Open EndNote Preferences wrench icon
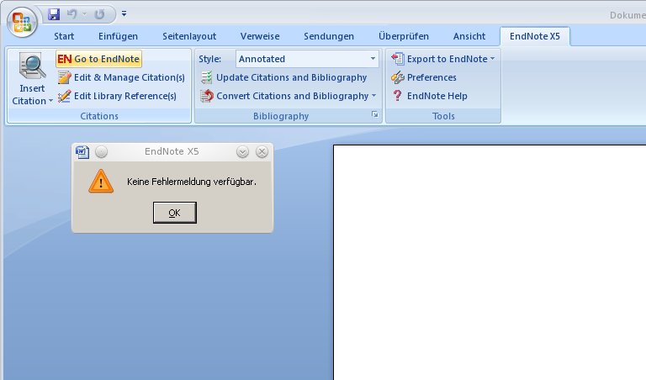The height and width of the screenshot is (380, 646). (x=398, y=77)
